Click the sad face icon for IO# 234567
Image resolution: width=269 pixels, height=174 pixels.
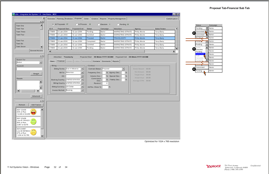coord(34,132)
